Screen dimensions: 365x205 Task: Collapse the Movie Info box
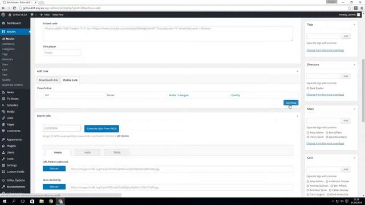point(297,116)
